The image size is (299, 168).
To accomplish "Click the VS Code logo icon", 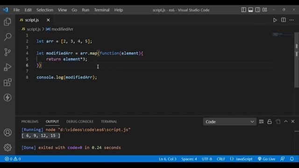I will tap(6, 10).
